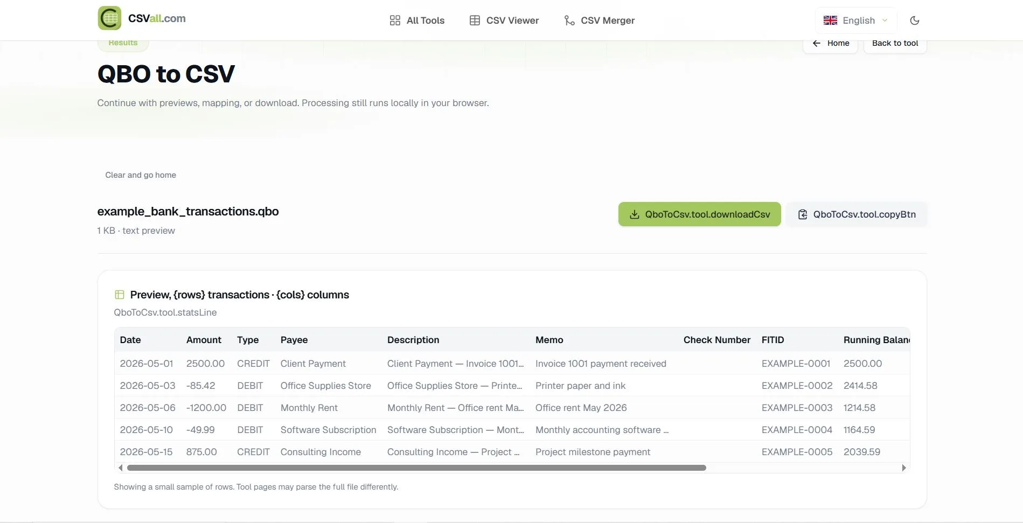1023x523 pixels.
Task: Click the Check Number column header
Action: (716, 340)
